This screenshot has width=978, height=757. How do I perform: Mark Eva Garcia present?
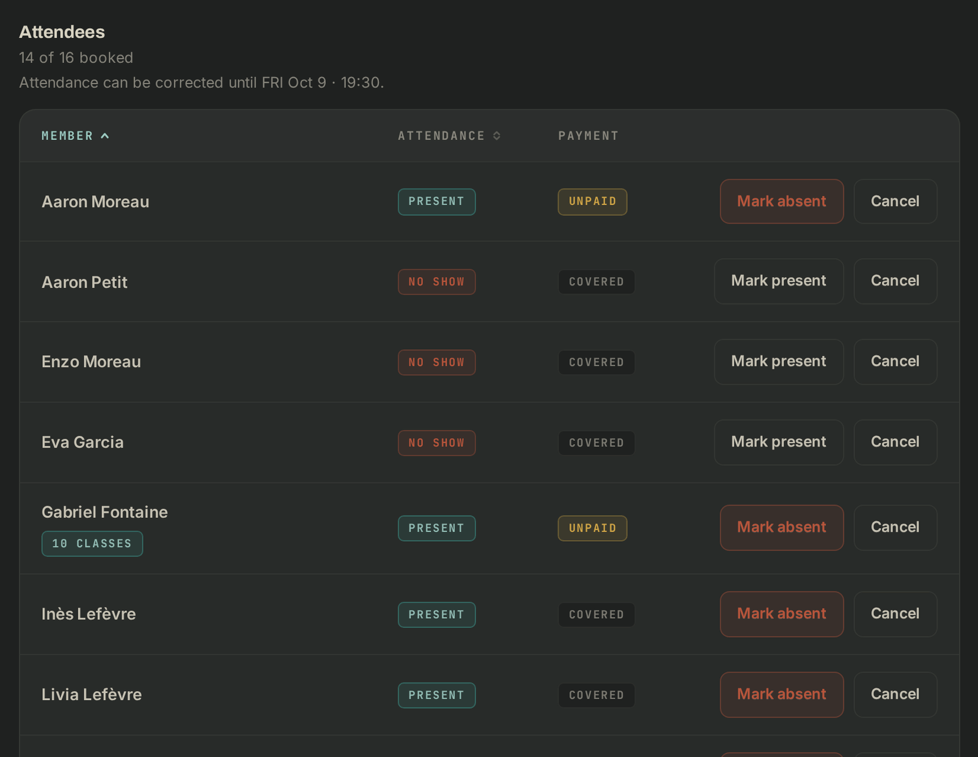pyautogui.click(x=779, y=442)
